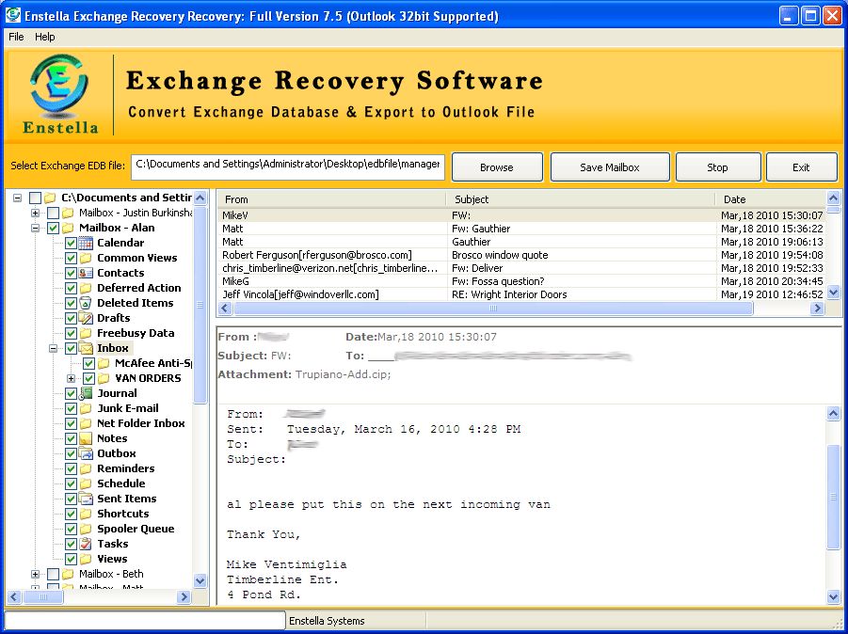
Task: Click the Views folder icon
Action: tap(86, 559)
